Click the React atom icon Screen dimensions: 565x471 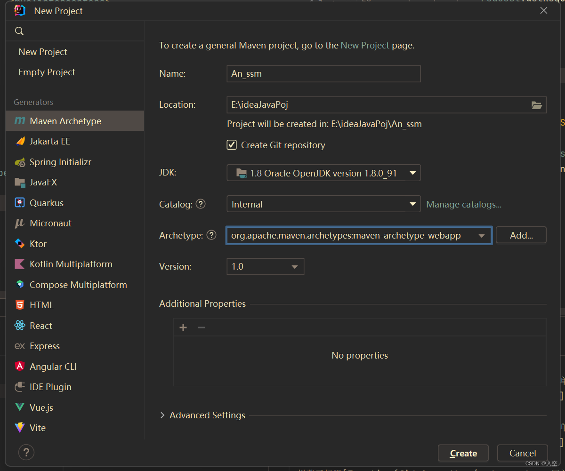pyautogui.click(x=20, y=326)
